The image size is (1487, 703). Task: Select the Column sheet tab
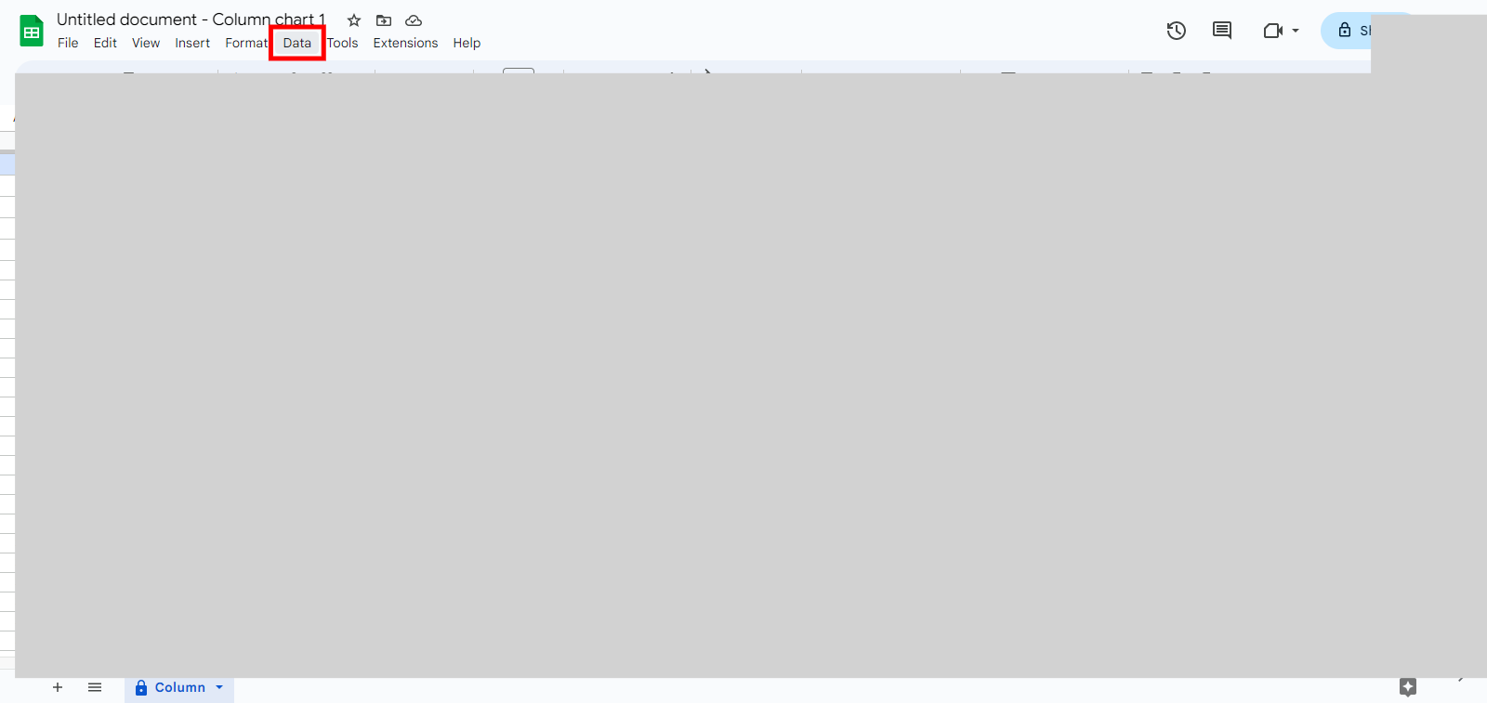[x=179, y=687]
